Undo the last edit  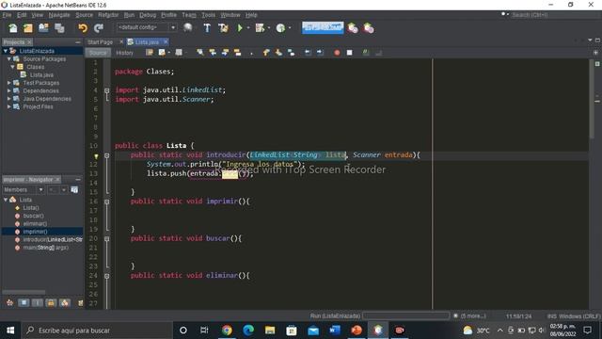[x=83, y=28]
